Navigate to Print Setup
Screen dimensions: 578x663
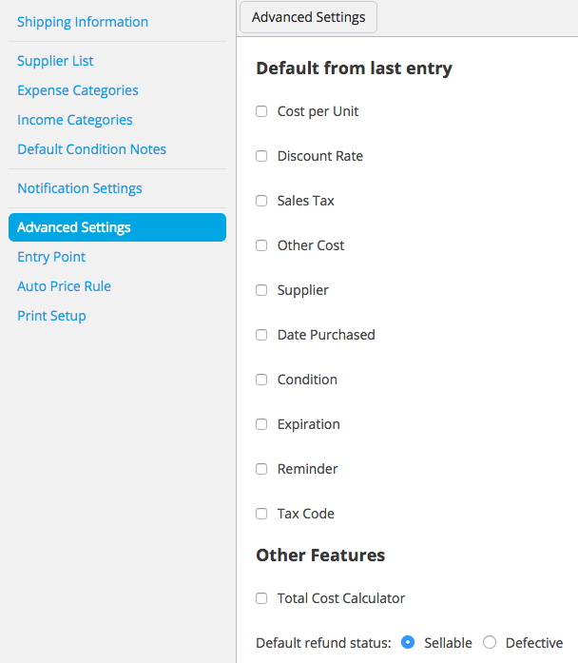point(51,316)
